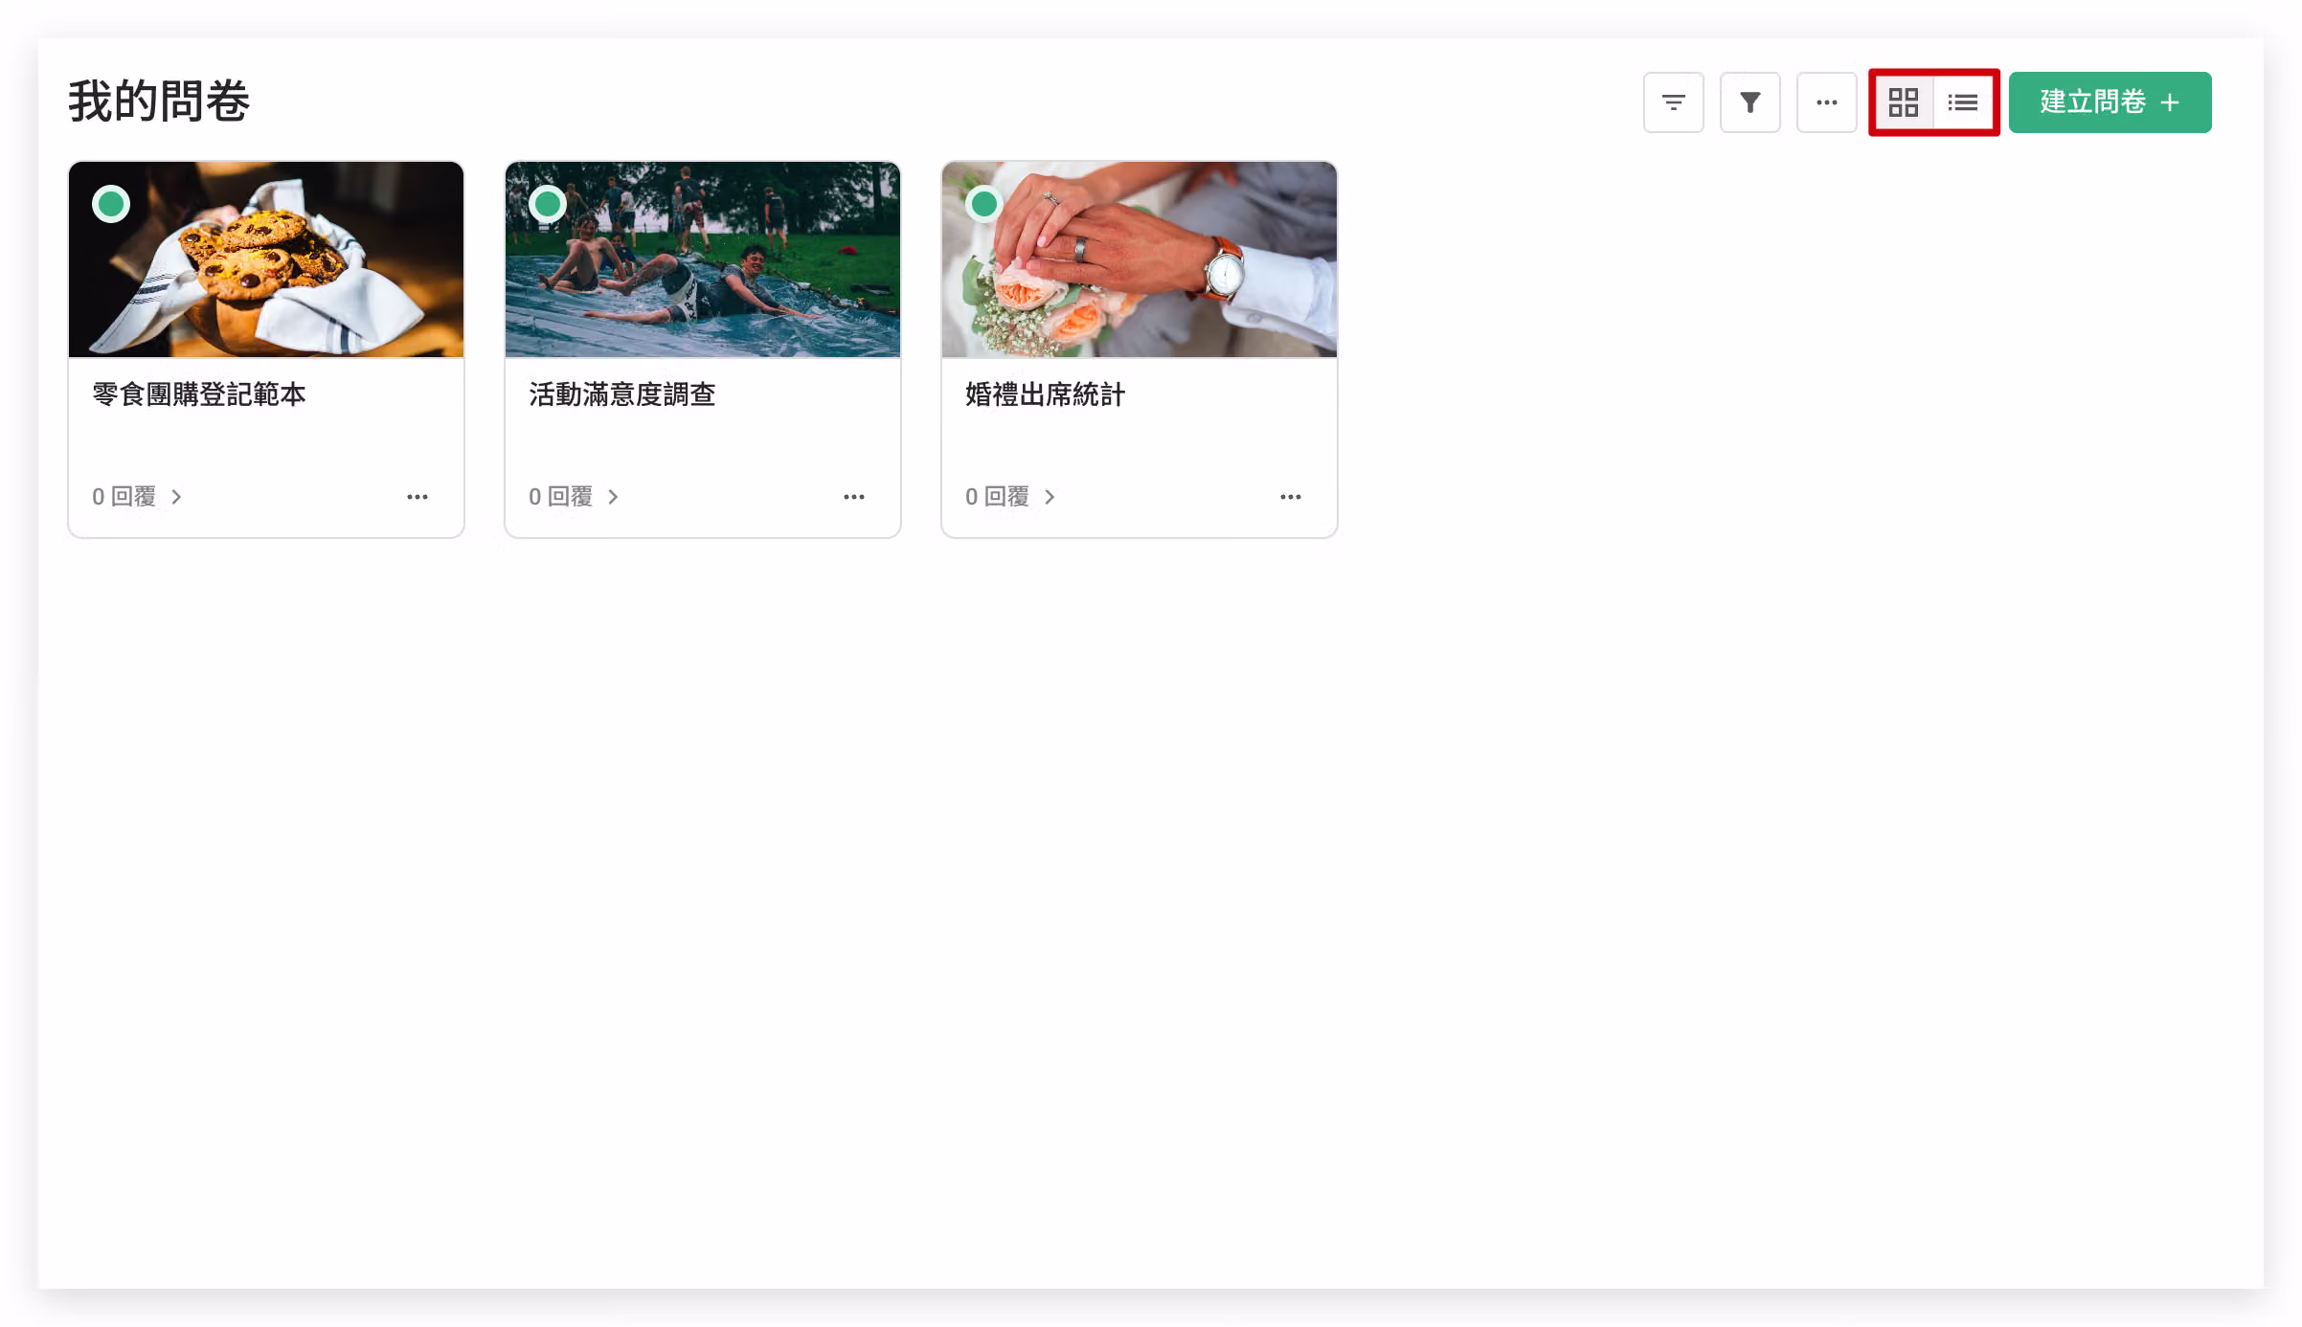Click the chevron after 0 回覆 on 活動滿意度調查
This screenshot has width=2302, height=1327.
click(613, 497)
